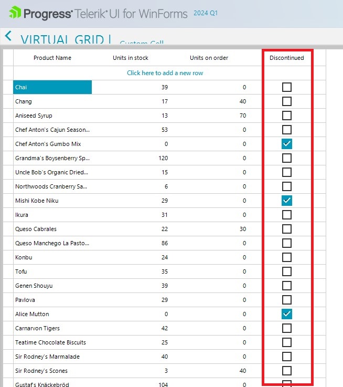343x387 pixels.
Task: Check Discontinued box for Chai
Action: pos(286,87)
